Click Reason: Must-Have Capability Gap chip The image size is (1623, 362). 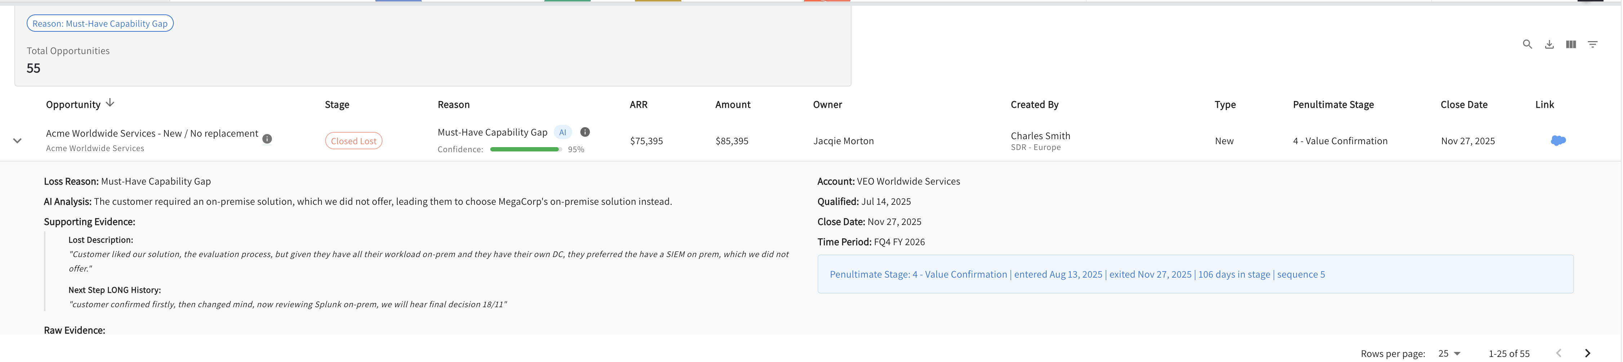[100, 23]
